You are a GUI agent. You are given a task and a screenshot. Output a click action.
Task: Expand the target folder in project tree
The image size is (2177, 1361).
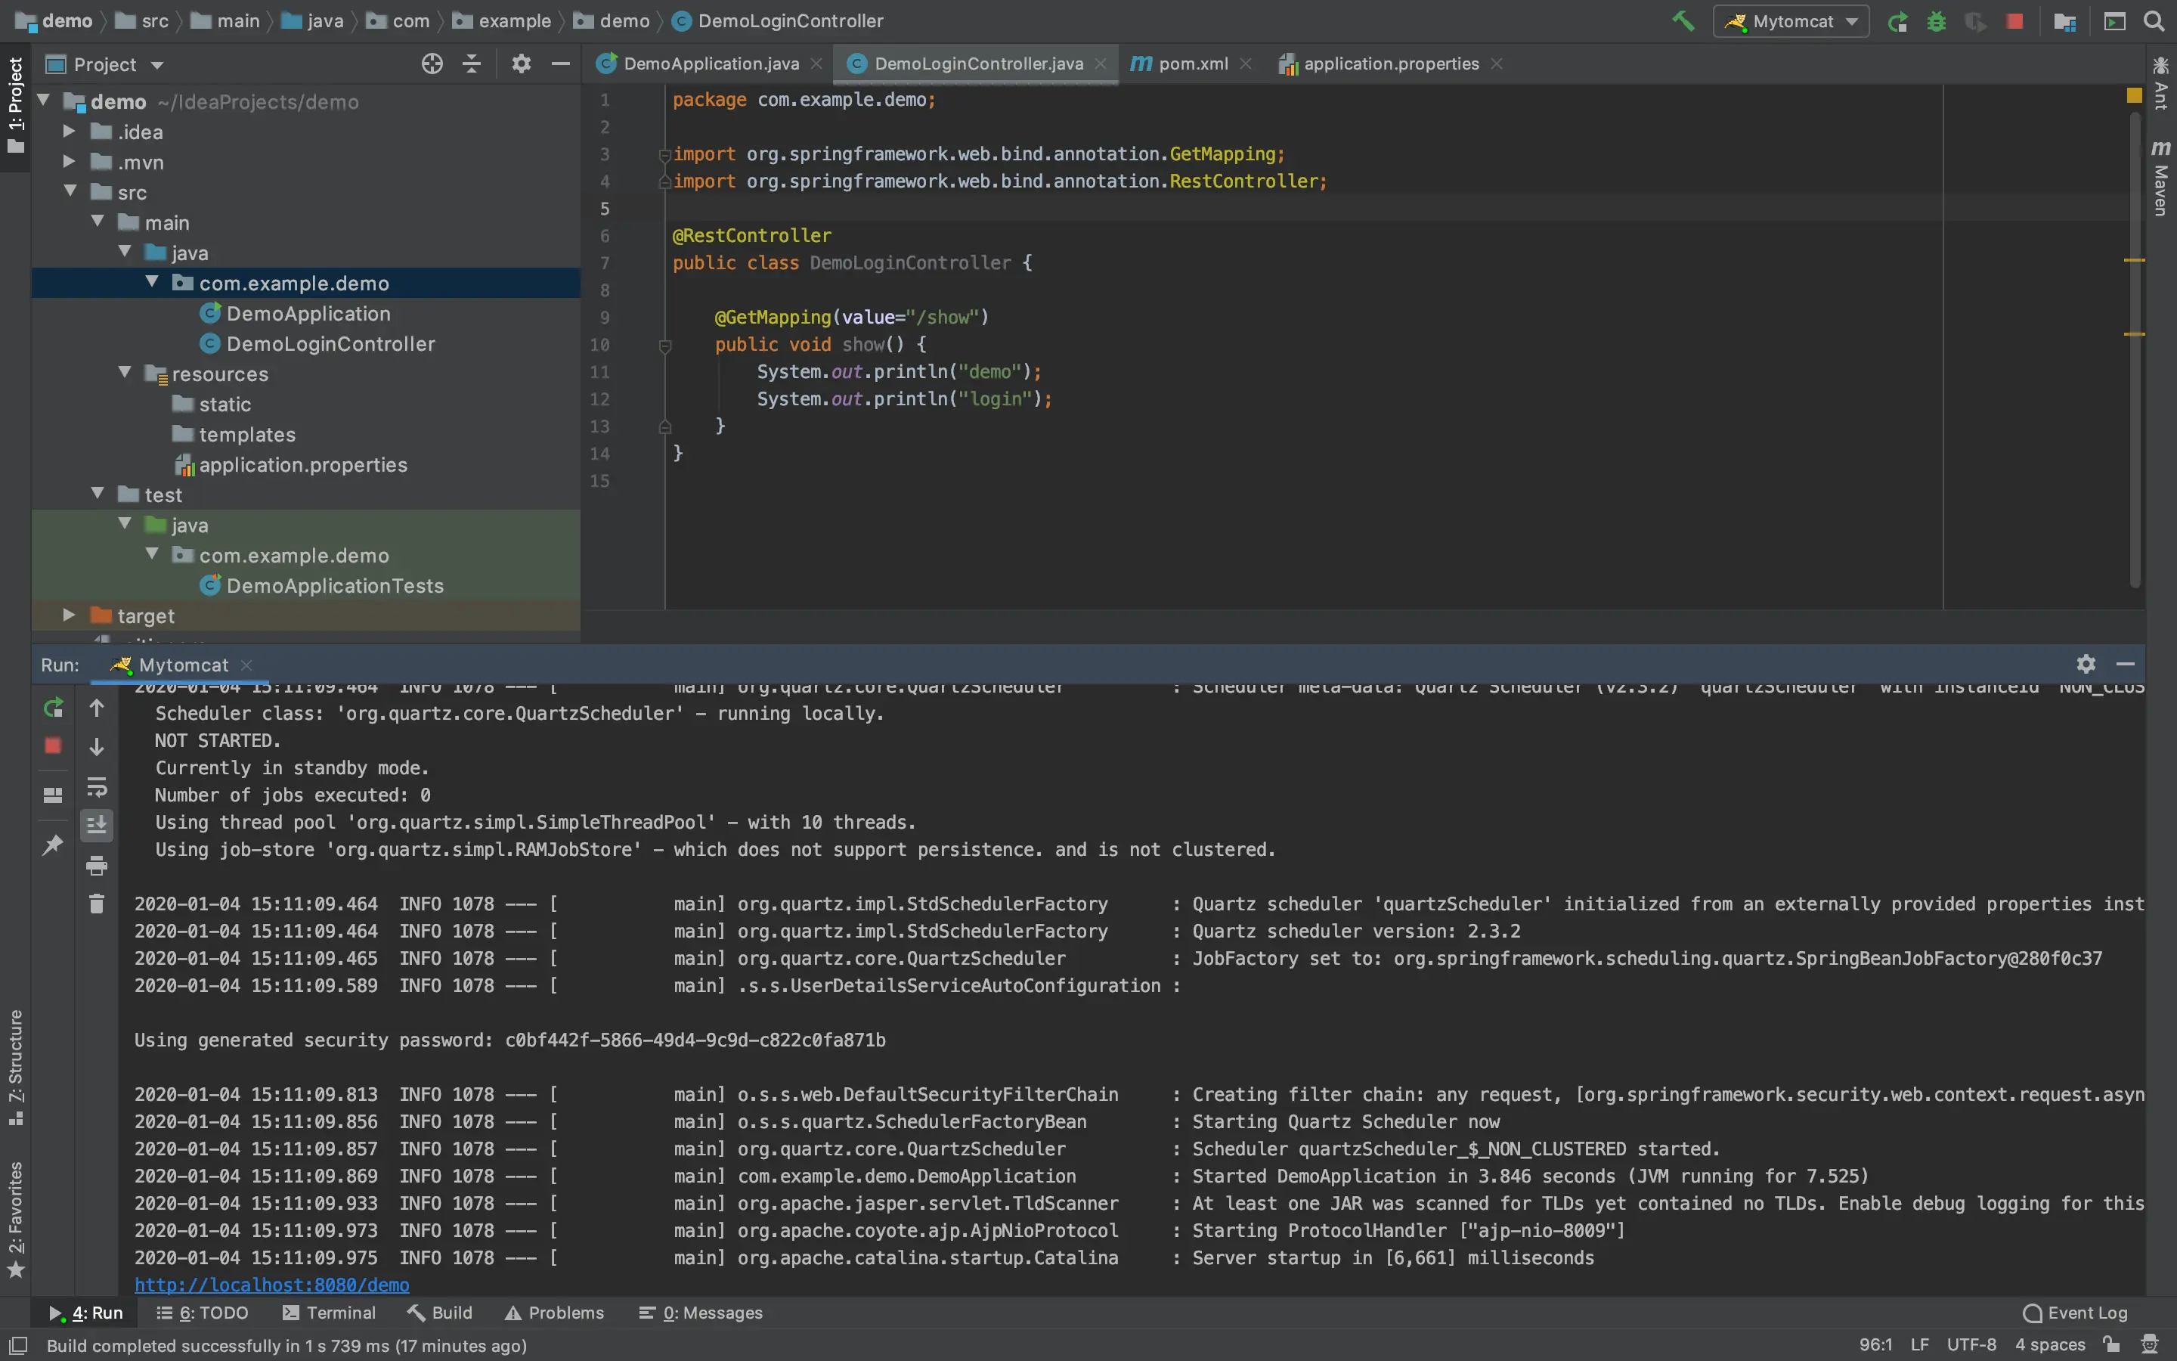70,615
